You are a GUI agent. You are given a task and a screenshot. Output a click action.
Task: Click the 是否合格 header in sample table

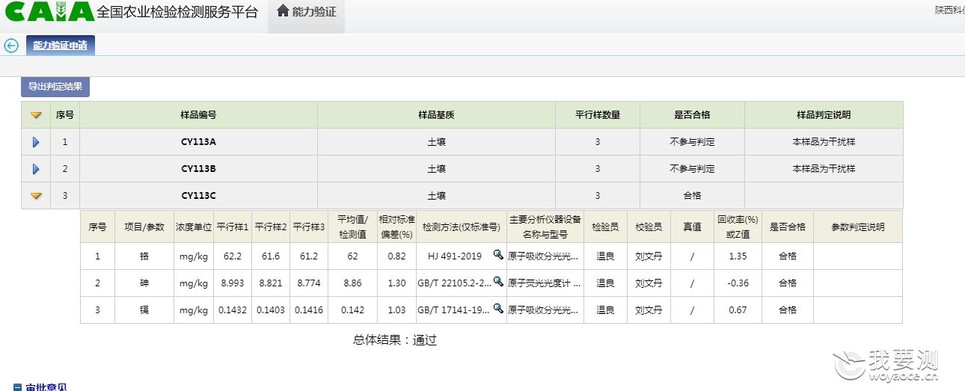point(692,115)
